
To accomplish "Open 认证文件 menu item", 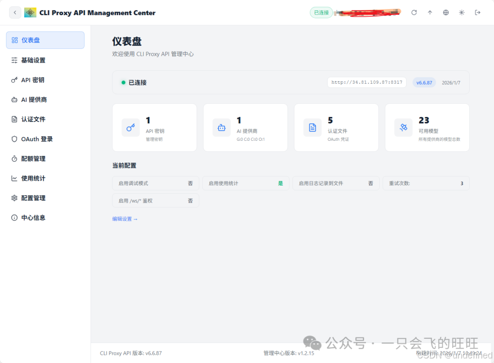I will (x=45, y=119).
